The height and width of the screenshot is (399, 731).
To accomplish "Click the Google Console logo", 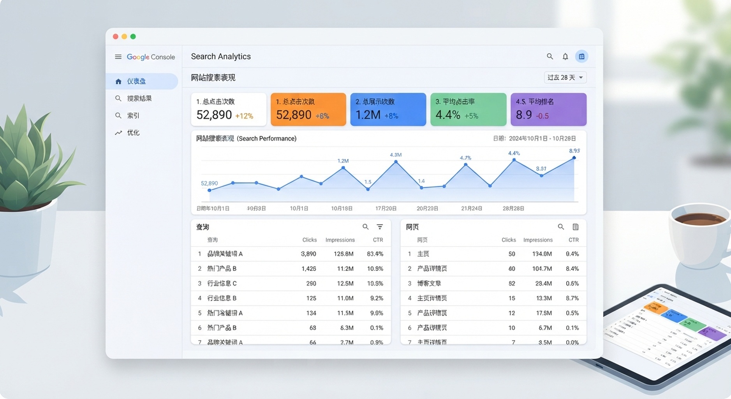I will [x=151, y=57].
